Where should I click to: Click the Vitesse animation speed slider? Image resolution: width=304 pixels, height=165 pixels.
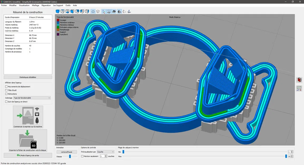[70, 156]
